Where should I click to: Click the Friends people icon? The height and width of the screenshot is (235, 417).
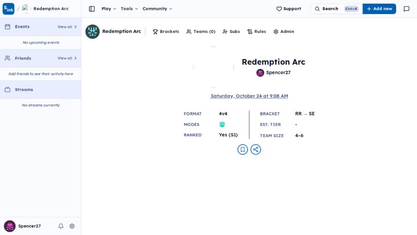coord(7,58)
